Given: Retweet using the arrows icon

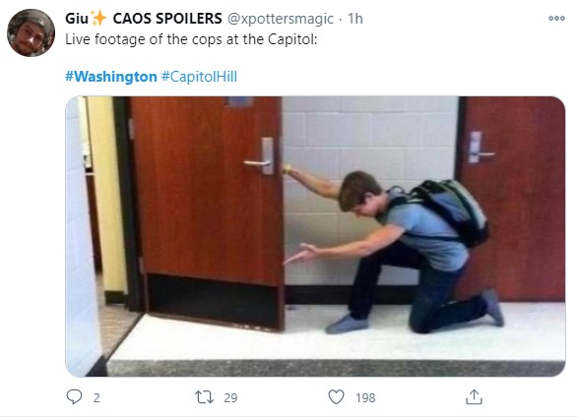Looking at the screenshot, I should (x=204, y=397).
